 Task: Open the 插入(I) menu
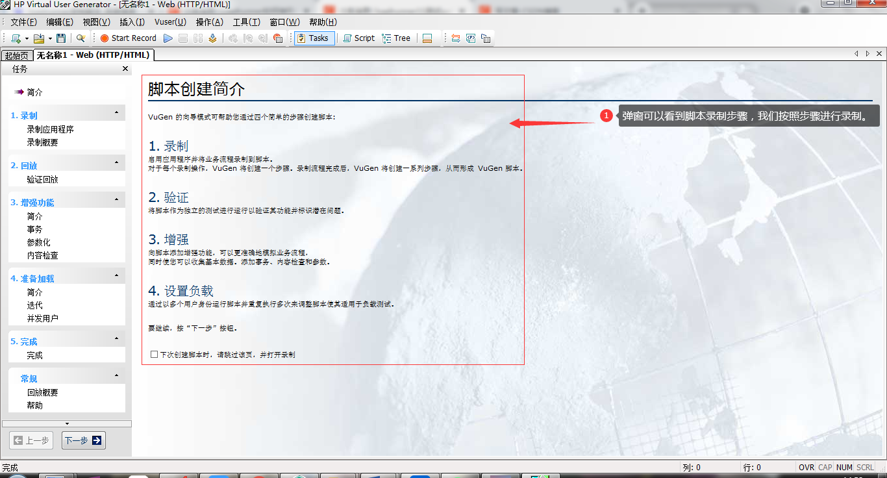tap(132, 21)
